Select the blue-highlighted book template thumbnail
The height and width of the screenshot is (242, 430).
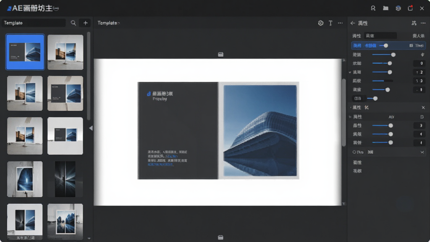[25, 52]
